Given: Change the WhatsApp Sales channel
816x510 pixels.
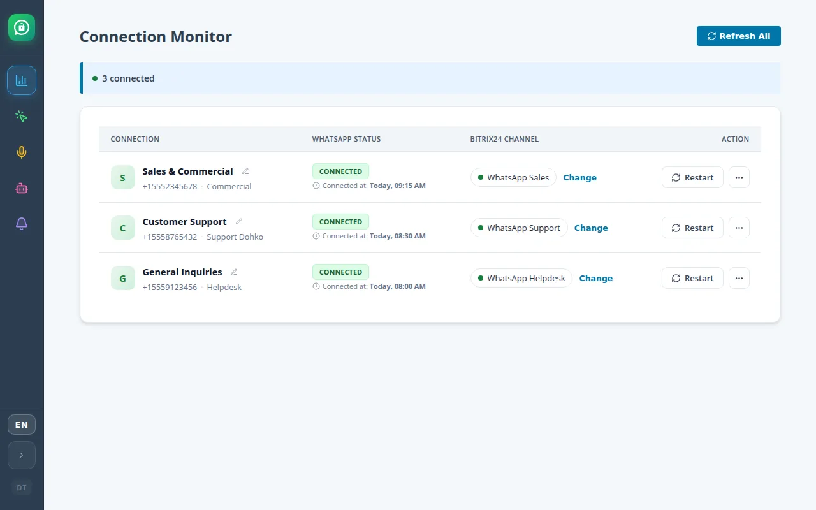Looking at the screenshot, I should (579, 177).
